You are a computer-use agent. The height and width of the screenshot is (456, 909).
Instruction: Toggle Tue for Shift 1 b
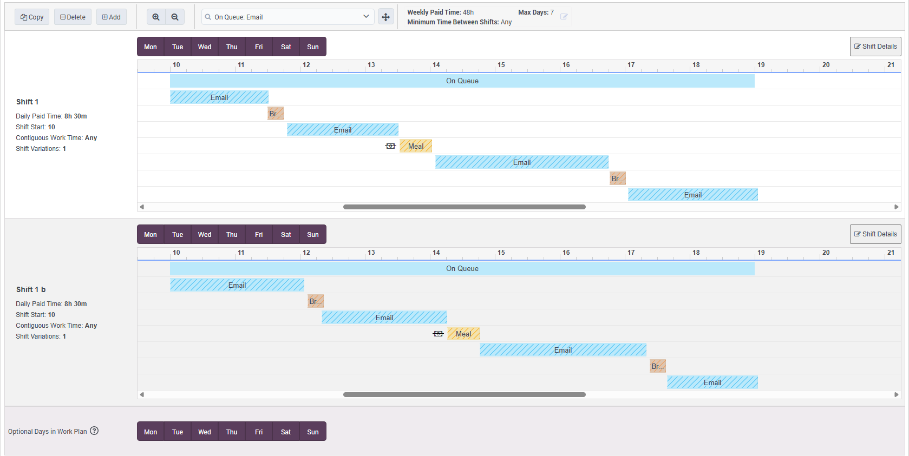[x=178, y=234]
